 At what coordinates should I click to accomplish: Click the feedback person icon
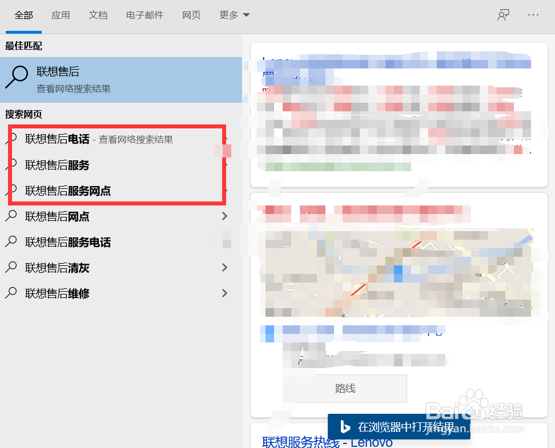click(503, 15)
